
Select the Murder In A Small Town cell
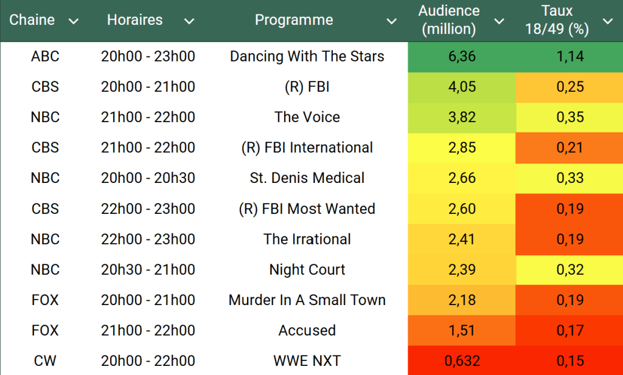(x=307, y=300)
